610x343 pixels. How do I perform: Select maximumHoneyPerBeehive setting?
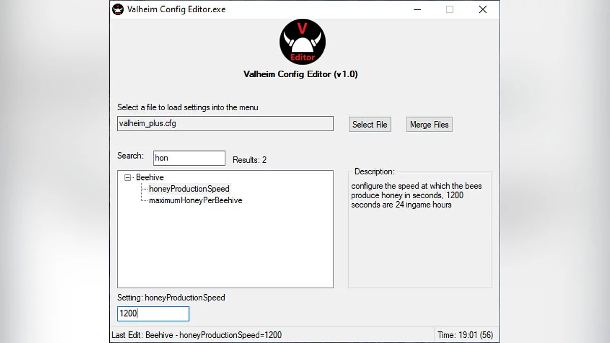196,200
